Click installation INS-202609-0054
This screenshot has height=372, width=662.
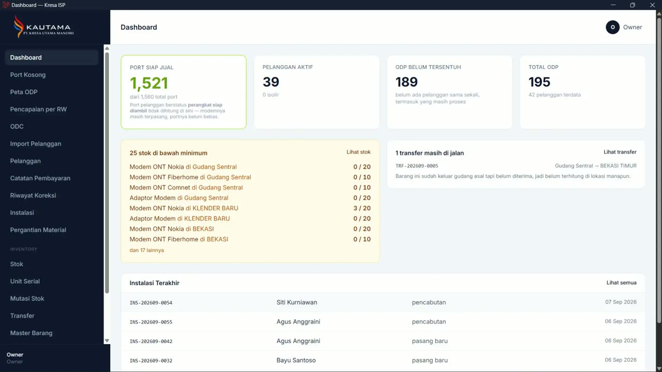pos(151,303)
